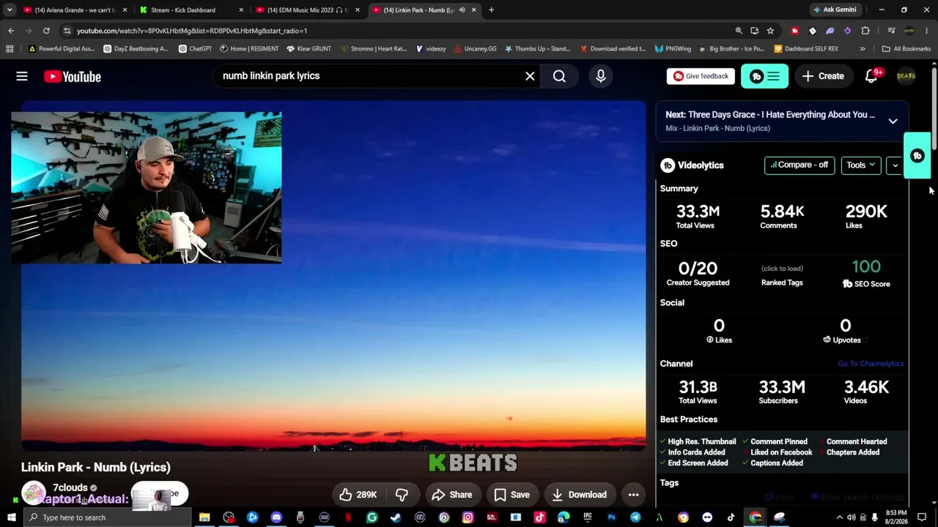Click the Create button
The image size is (938, 527).
coord(823,76)
